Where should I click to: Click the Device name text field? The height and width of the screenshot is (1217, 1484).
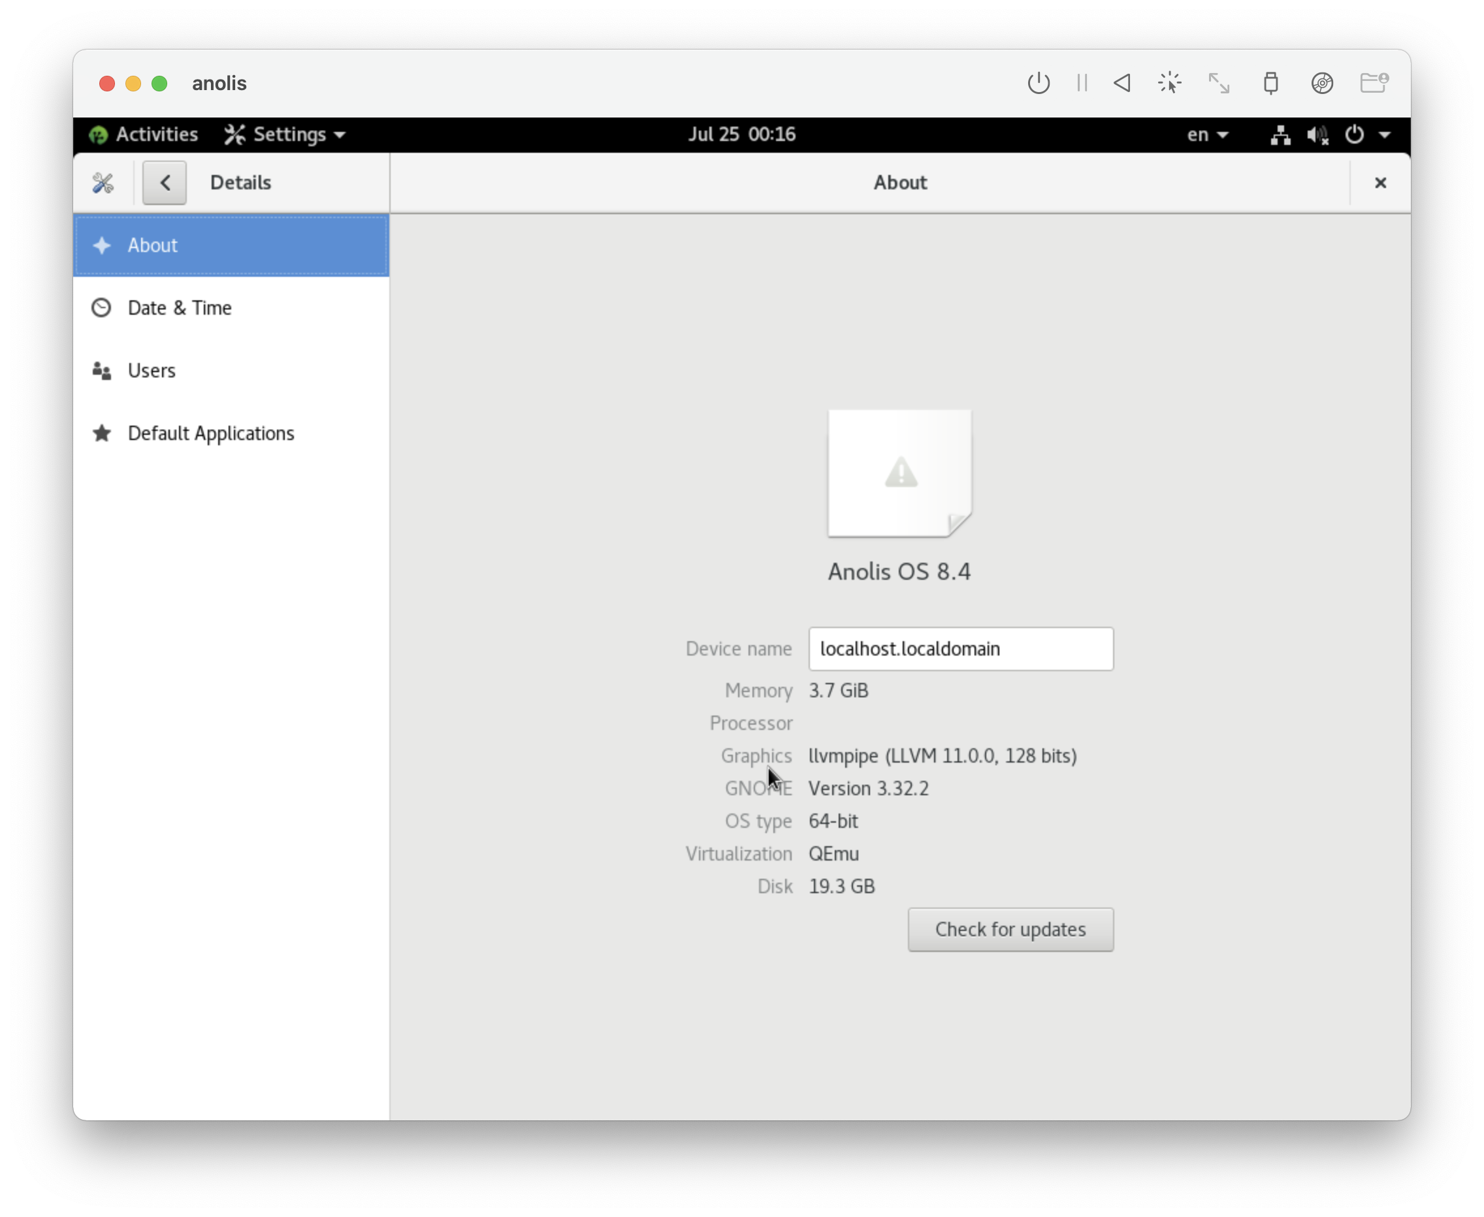click(x=960, y=648)
